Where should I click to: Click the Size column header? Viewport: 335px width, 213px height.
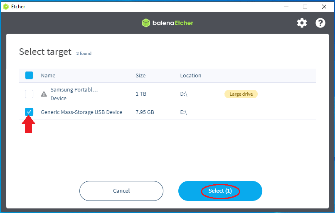(140, 76)
